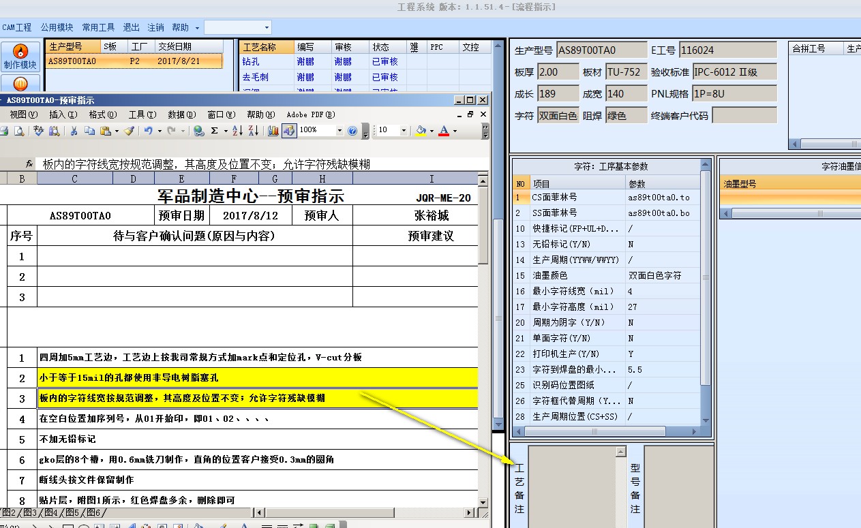Open the Chart Wizard icon
The image size is (861, 528).
pos(273,130)
